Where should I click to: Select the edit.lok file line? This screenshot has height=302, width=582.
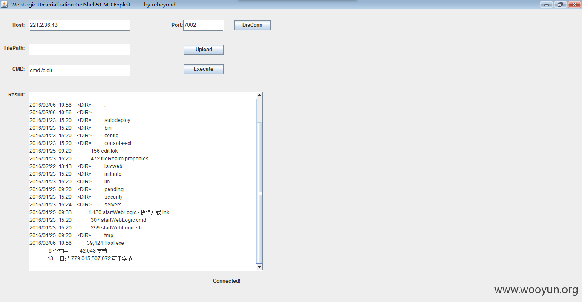pyautogui.click(x=74, y=151)
